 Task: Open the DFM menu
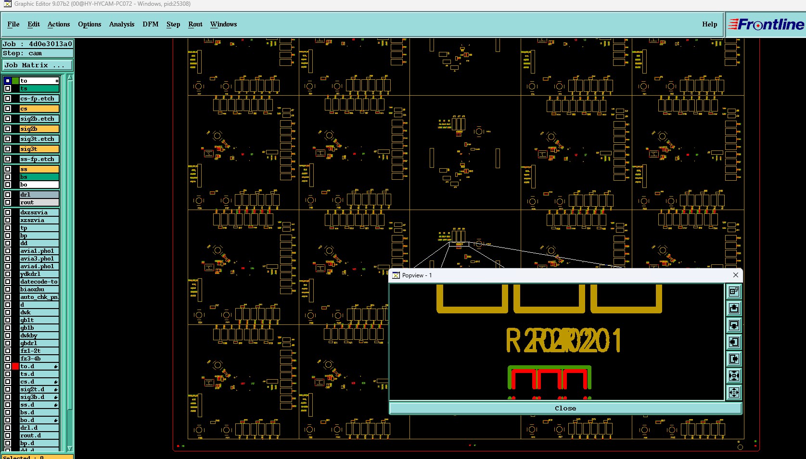[151, 24]
